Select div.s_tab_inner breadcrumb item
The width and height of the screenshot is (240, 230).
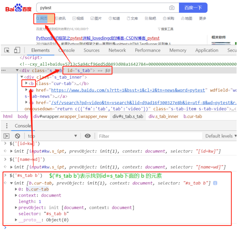click(163, 117)
